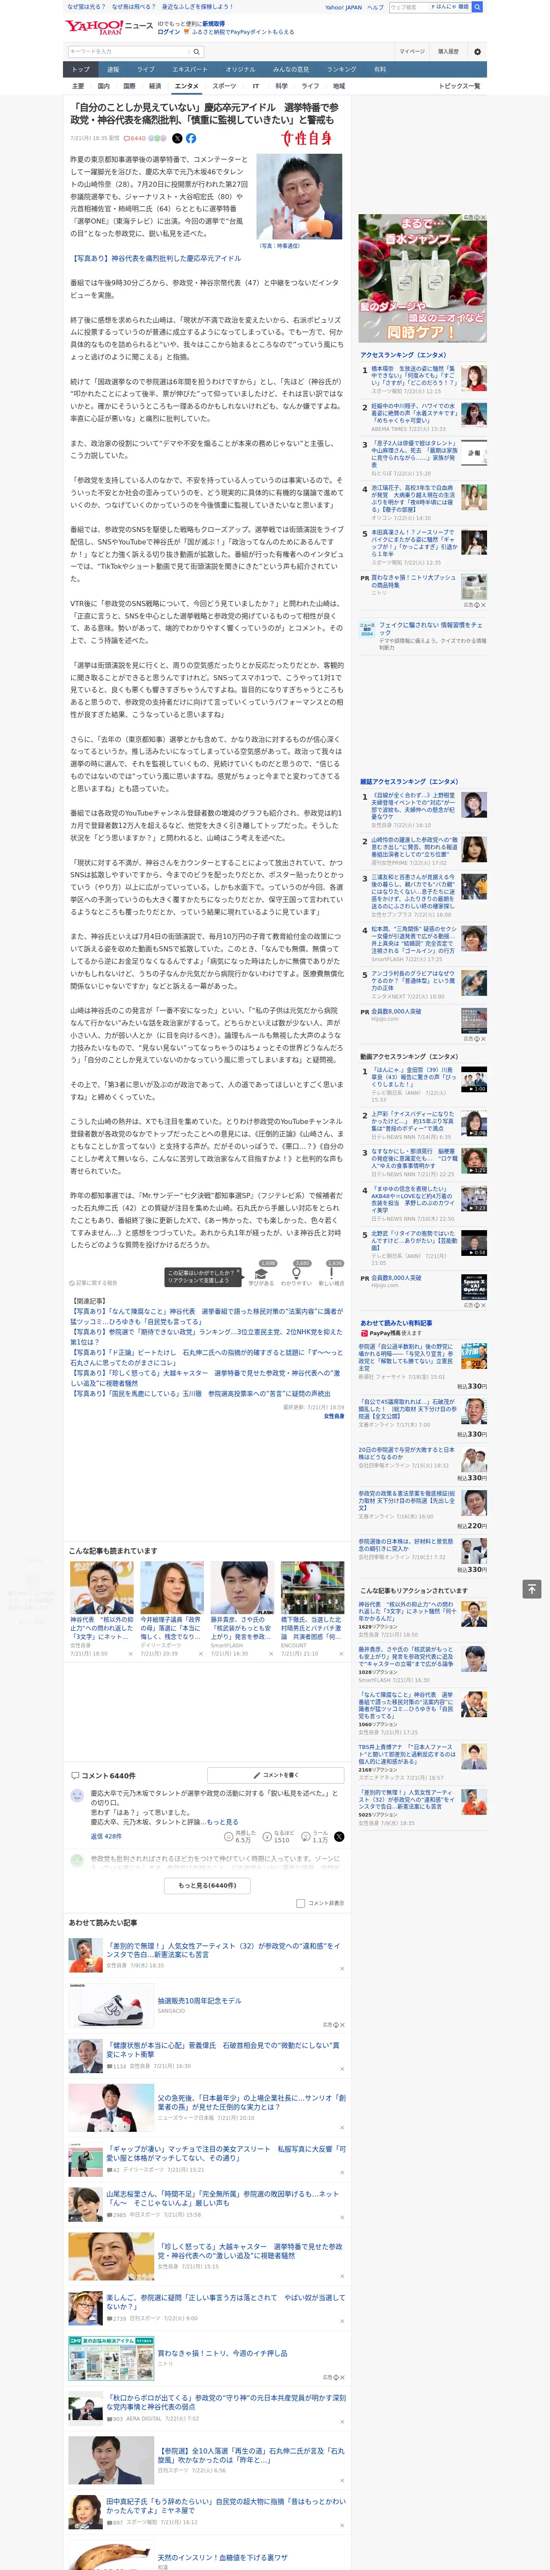Expand comments with もっと見る(6440件) button
The width and height of the screenshot is (550, 2570).
[x=208, y=1886]
